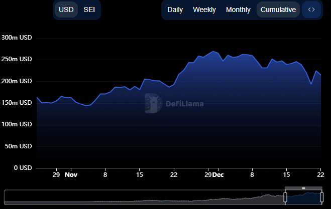
Task: Click the 150m USD axis label
Action: (x=17, y=103)
